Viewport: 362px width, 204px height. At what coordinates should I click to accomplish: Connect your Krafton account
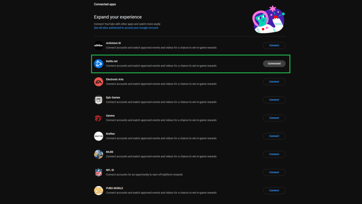tap(274, 136)
